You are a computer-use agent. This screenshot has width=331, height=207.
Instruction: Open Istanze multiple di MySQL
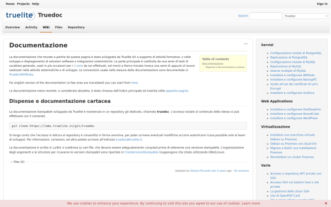click(x=288, y=71)
